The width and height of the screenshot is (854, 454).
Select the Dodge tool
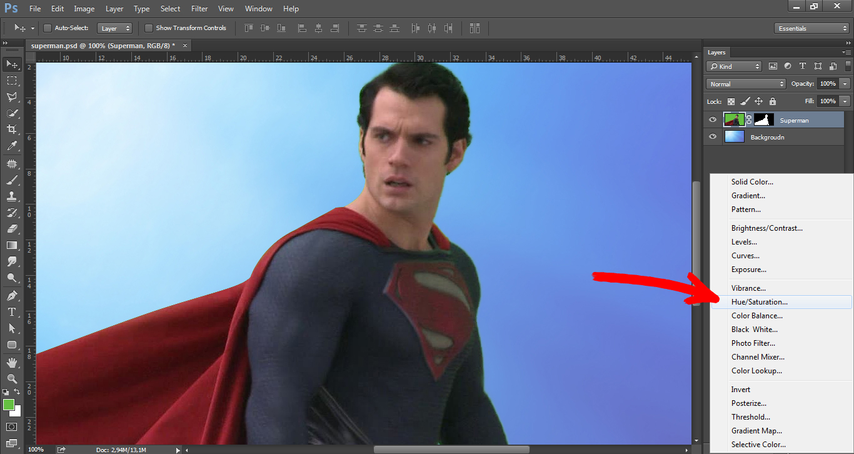click(11, 278)
